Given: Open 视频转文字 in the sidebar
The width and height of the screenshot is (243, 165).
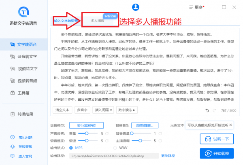Looking at the screenshot, I should tap(24, 69).
